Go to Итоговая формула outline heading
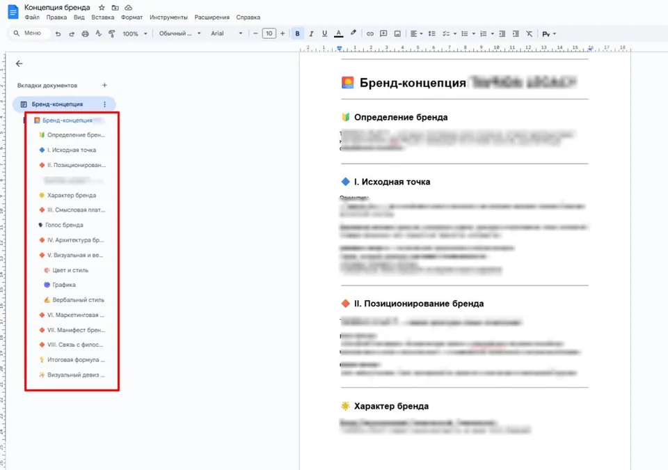Image resolution: width=668 pixels, height=470 pixels. [72, 360]
